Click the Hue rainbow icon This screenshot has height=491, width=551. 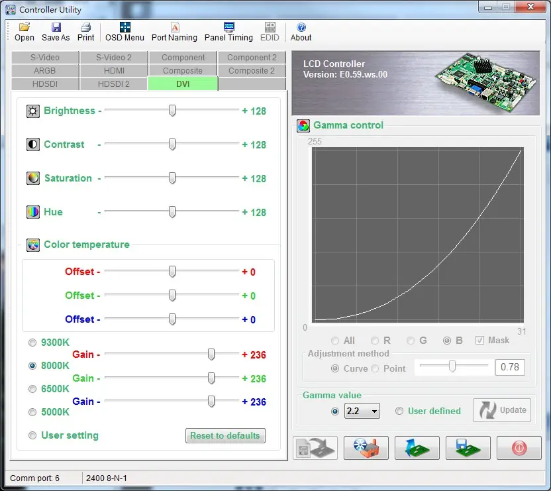coord(33,212)
